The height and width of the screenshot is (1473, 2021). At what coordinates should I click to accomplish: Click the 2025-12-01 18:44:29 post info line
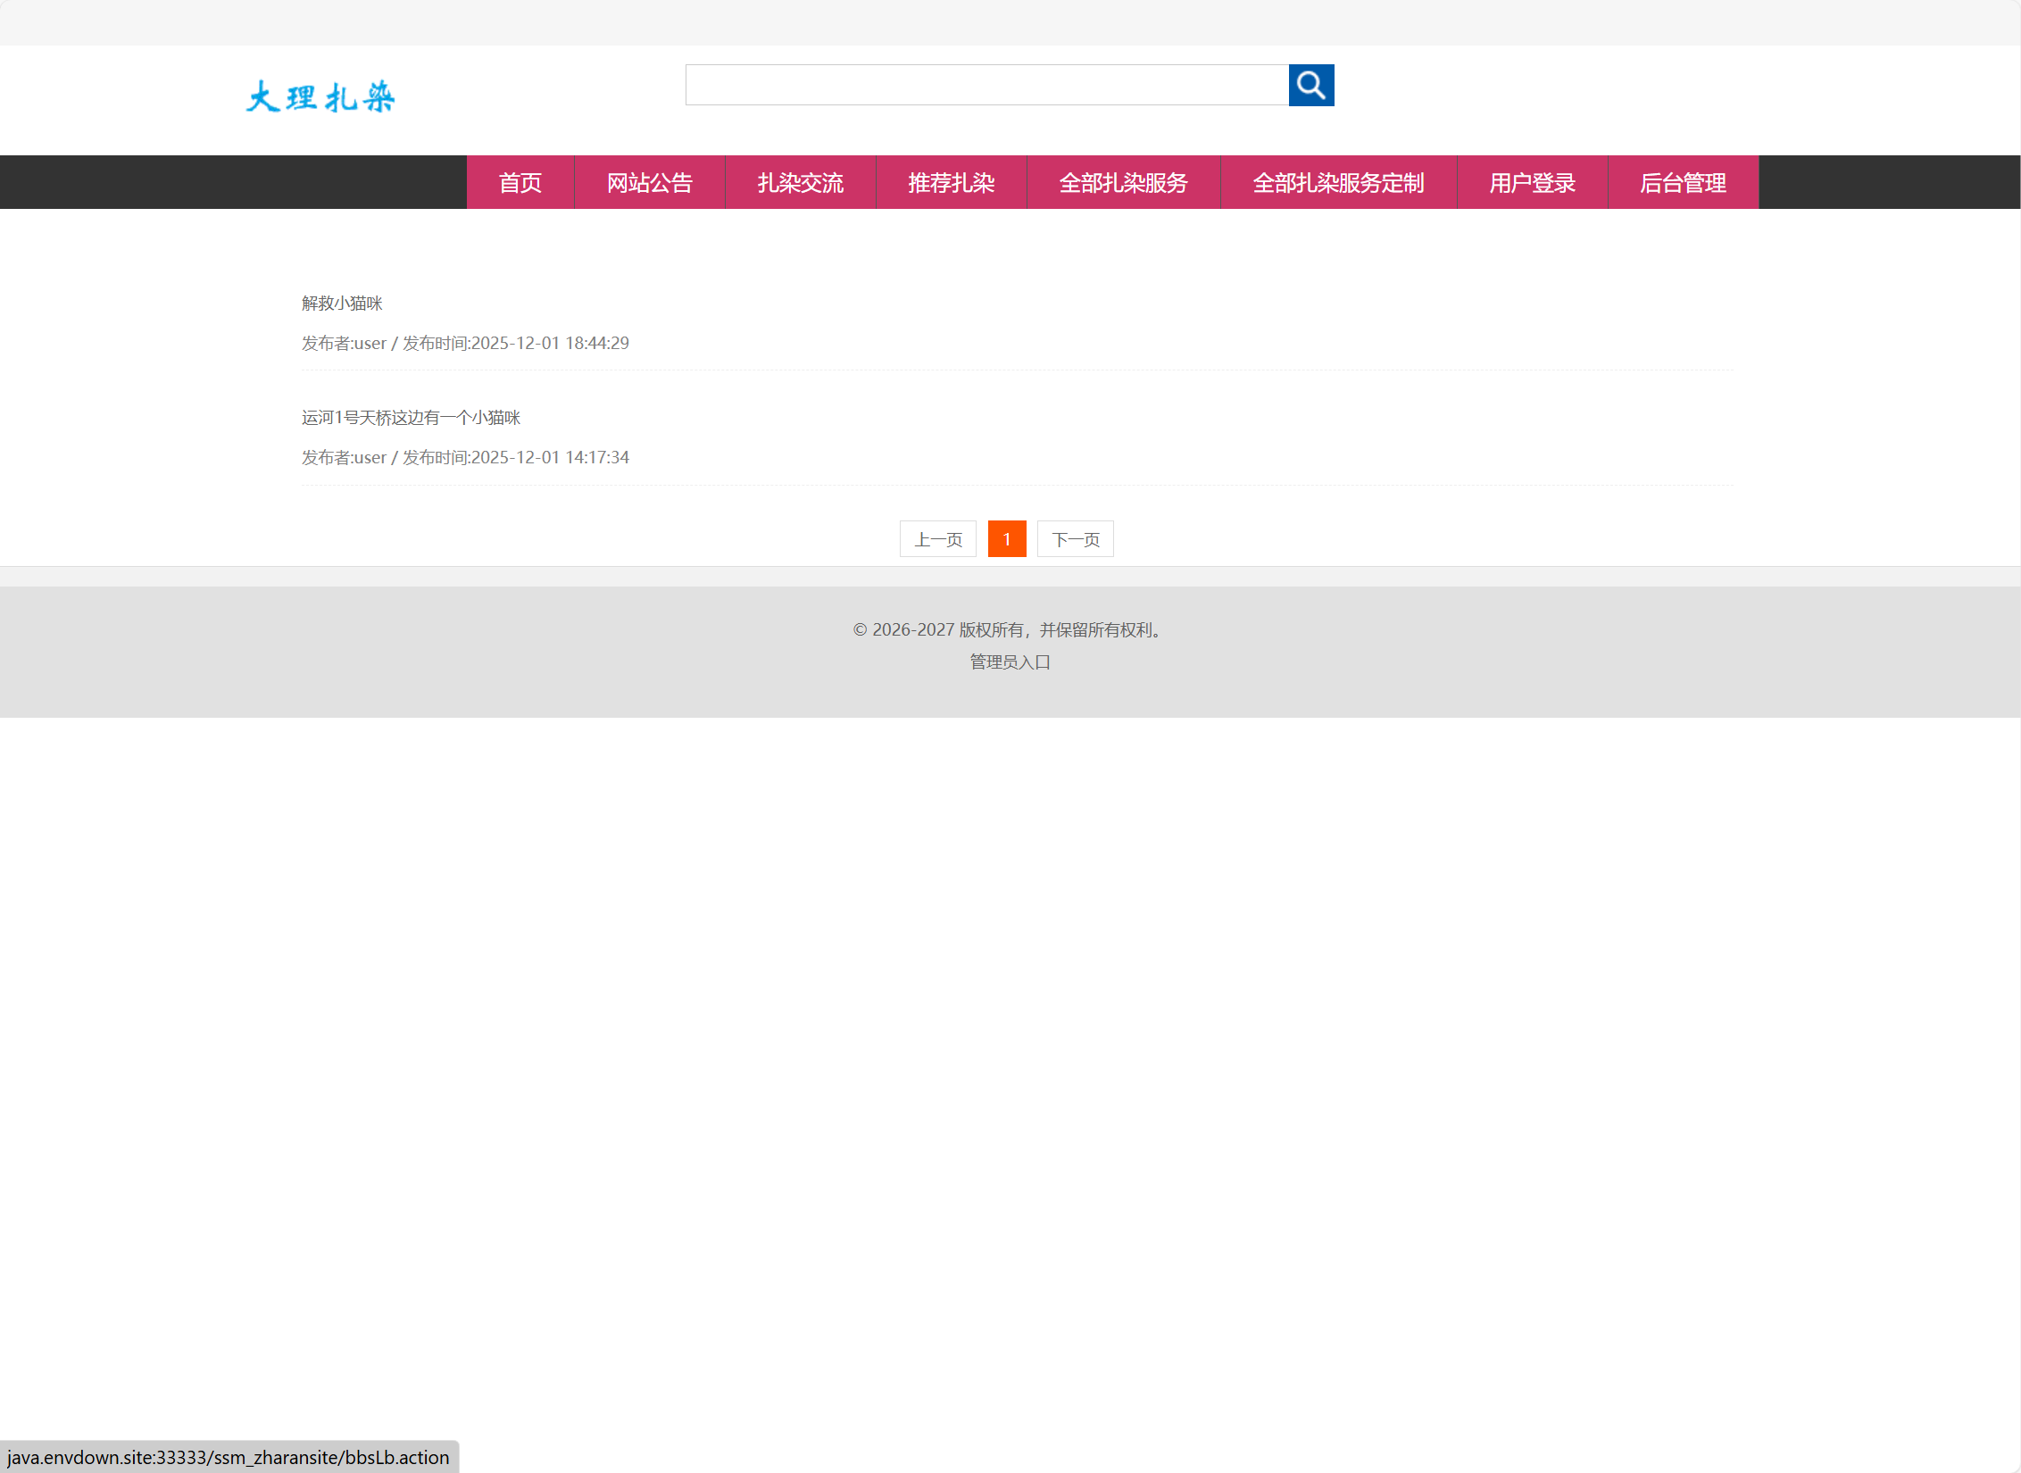click(465, 344)
